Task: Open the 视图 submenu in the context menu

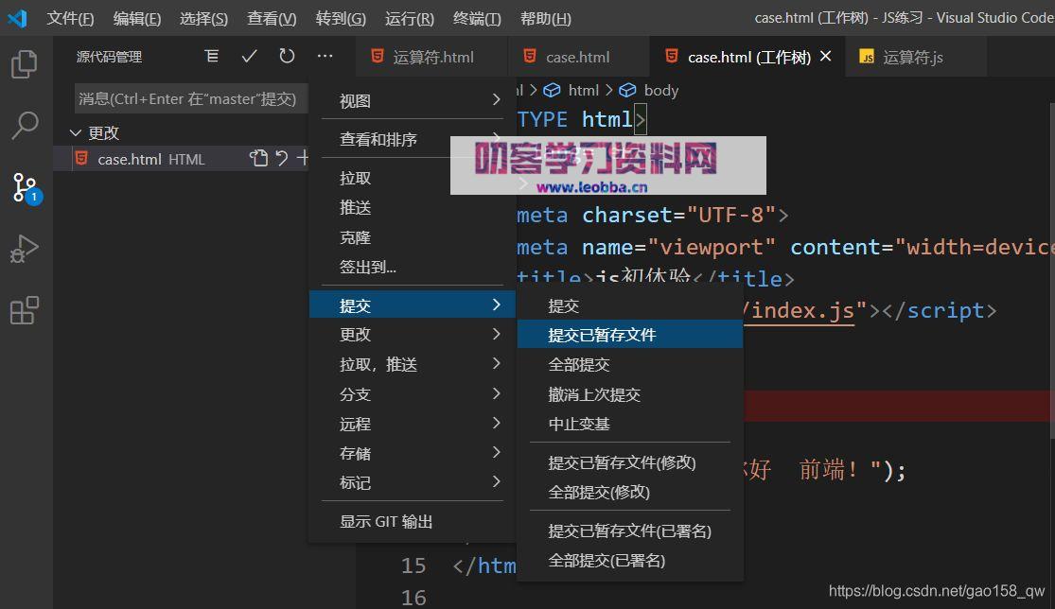Action: coord(355,98)
